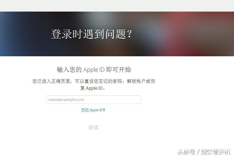Click the name@example.com Apple ID input field
The image size is (234, 157).
point(93,100)
